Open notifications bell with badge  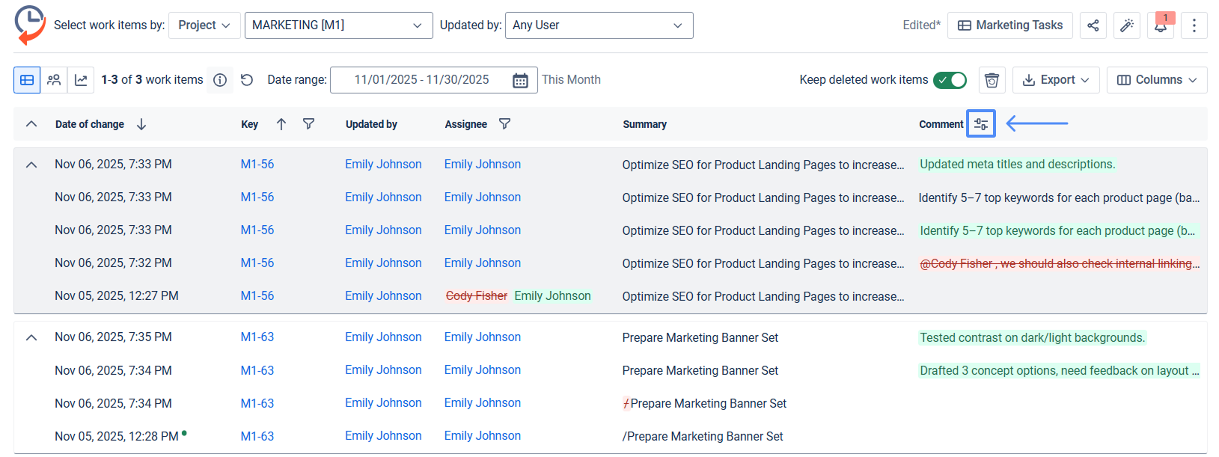1160,25
